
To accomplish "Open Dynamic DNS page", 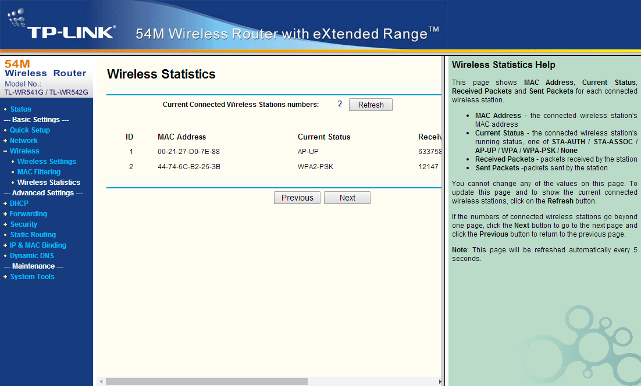I will click(x=32, y=256).
